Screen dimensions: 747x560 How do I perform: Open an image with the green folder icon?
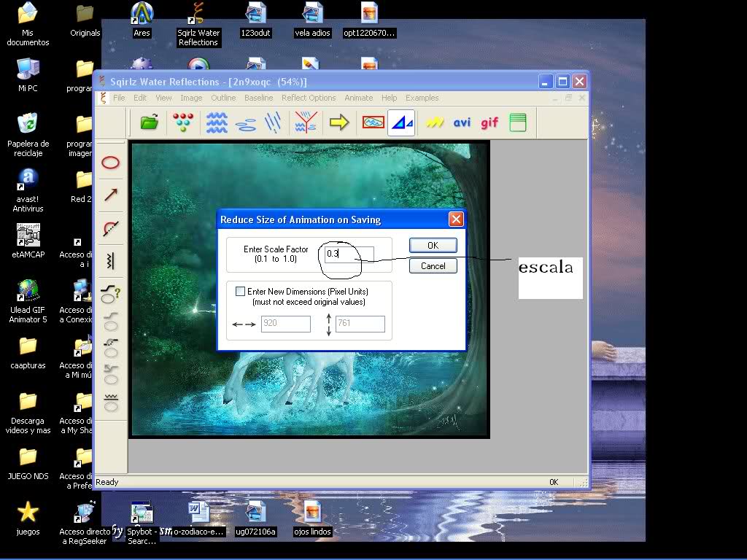point(149,122)
